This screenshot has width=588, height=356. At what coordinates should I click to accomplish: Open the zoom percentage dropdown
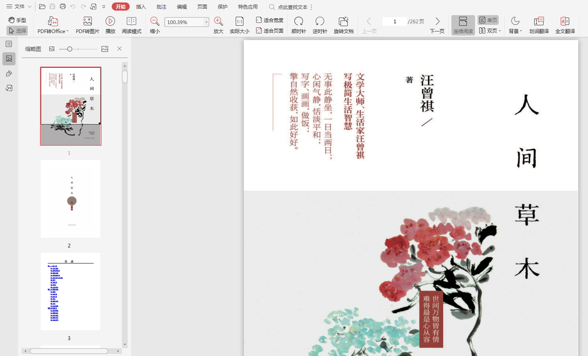click(x=206, y=22)
